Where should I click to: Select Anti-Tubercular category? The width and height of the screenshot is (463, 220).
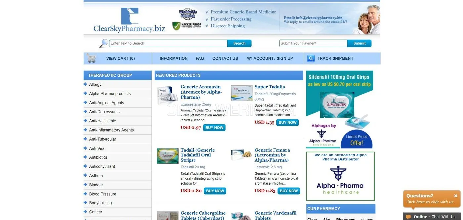click(x=103, y=139)
